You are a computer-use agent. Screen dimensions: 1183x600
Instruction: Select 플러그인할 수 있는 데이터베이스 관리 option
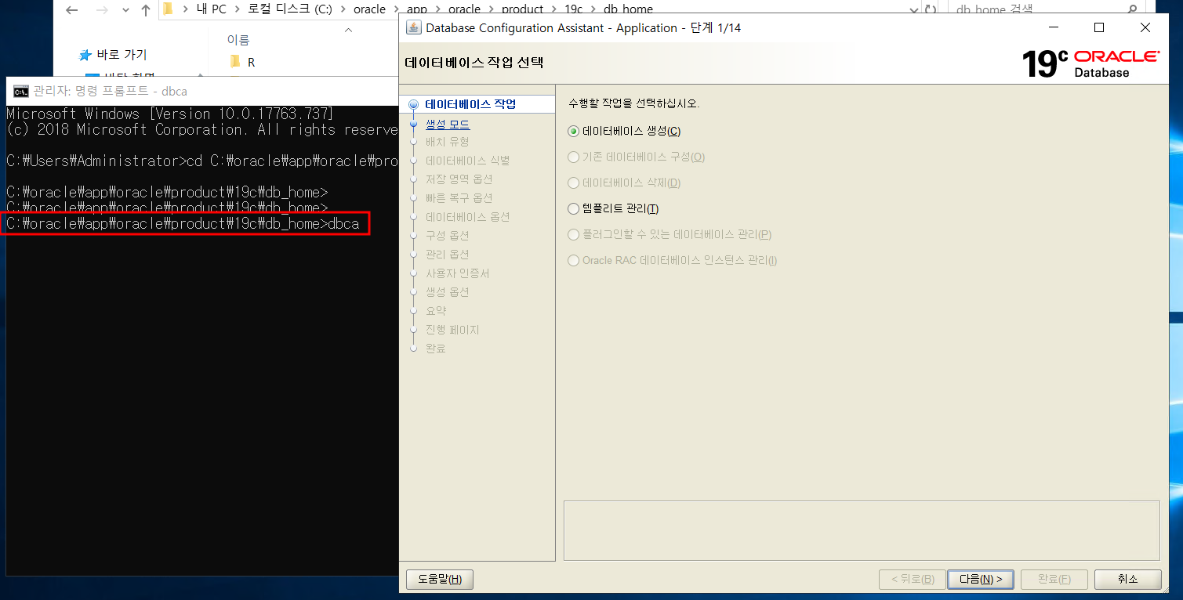click(573, 235)
